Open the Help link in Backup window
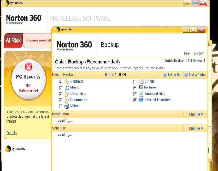The image size is (218, 171). click(187, 53)
